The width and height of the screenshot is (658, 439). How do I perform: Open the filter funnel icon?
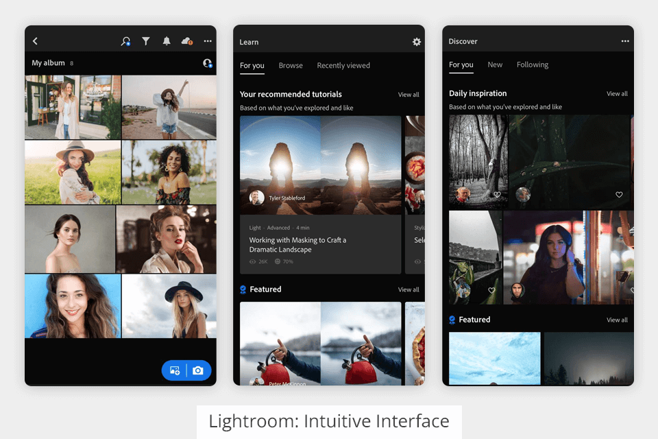(x=145, y=40)
